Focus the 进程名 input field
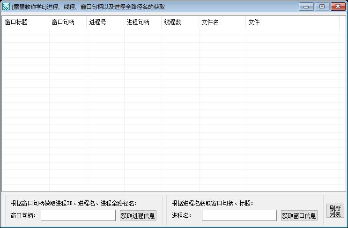Screen dimensions: 348x228 (x=239, y=215)
